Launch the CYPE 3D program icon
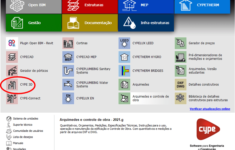This screenshot has height=150, width=235. [x=12, y=84]
